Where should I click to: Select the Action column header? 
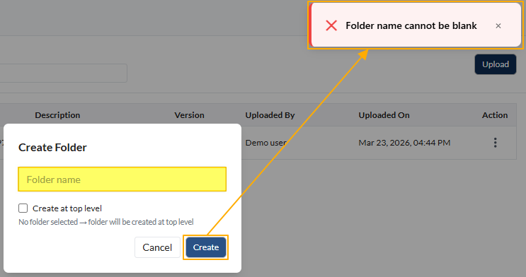pos(495,115)
